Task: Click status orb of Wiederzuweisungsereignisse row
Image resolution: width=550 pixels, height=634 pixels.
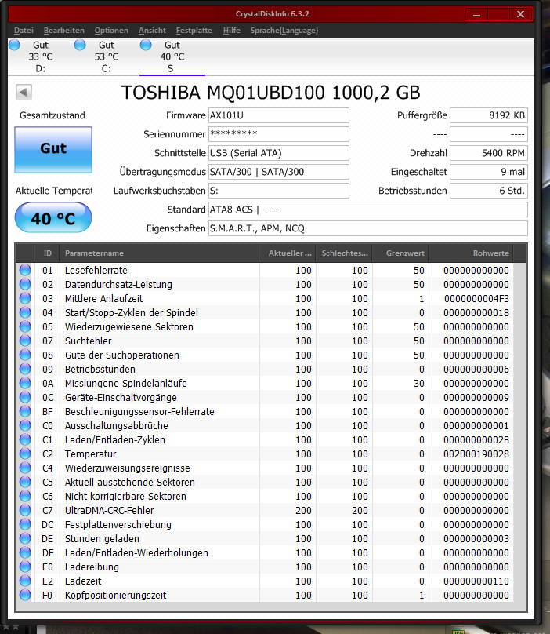Action: point(25,468)
